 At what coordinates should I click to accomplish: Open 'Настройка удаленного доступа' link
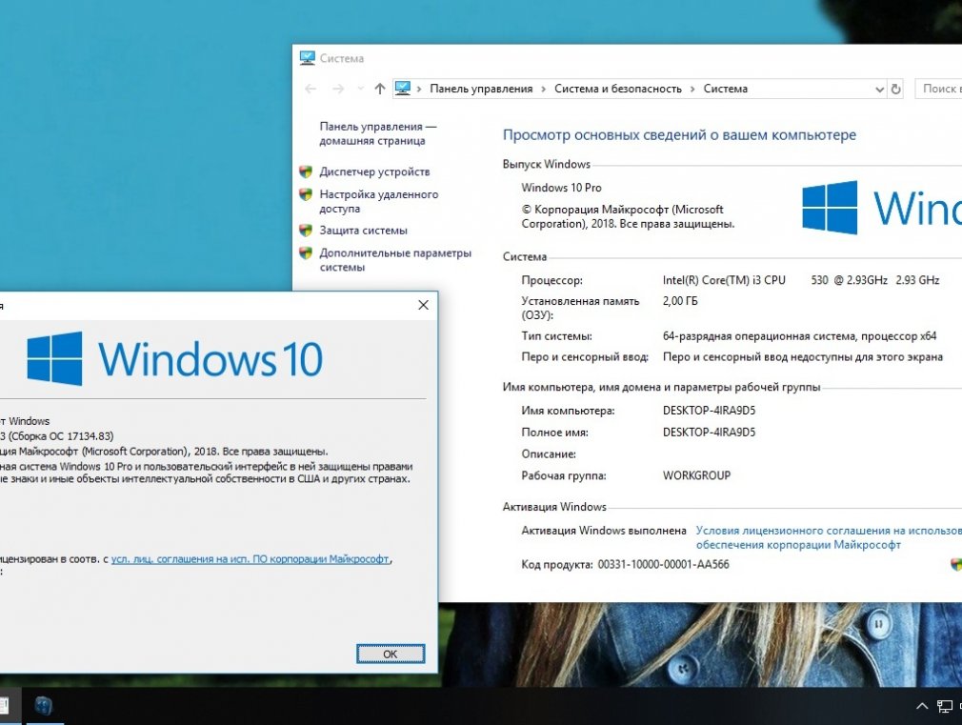click(378, 201)
